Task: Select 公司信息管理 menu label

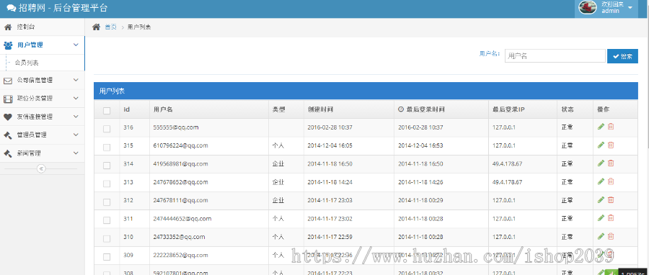Action: tap(35, 81)
